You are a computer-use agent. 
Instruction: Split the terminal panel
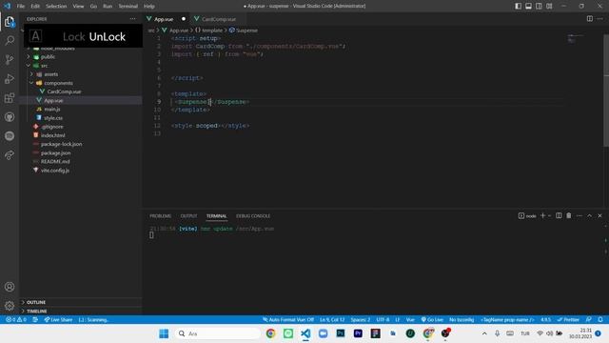pyautogui.click(x=559, y=215)
